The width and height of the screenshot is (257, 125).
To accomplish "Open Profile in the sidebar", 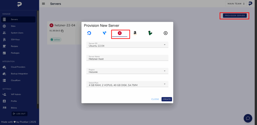I will pos(18,101).
